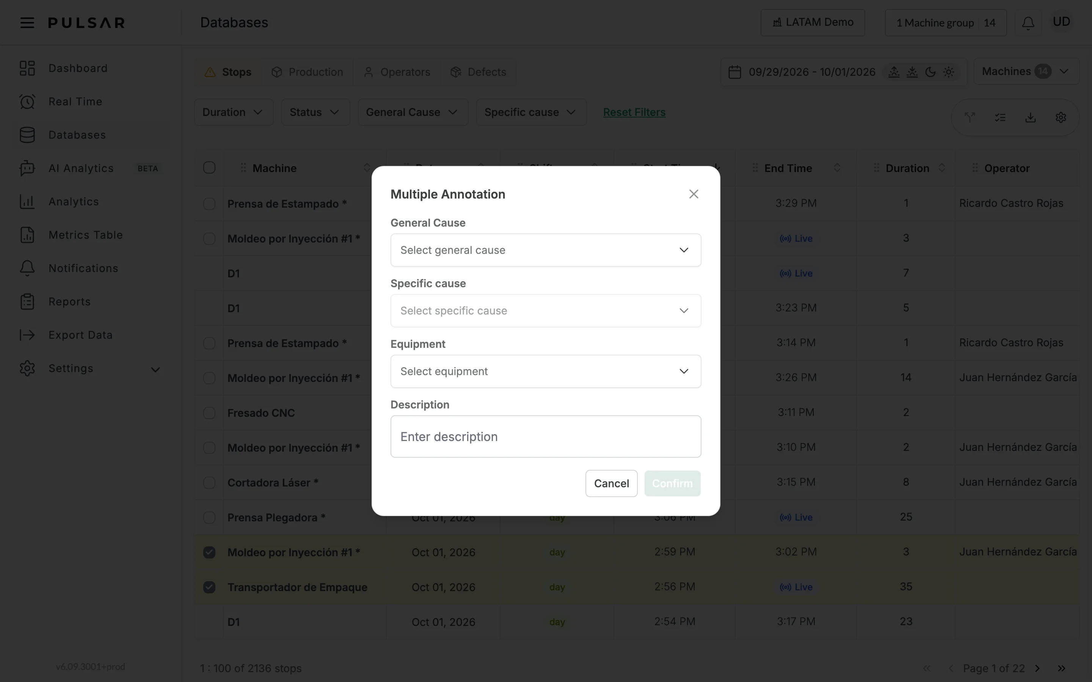Switch to the Production tab
Viewport: 1092px width, 682px height.
(x=307, y=72)
